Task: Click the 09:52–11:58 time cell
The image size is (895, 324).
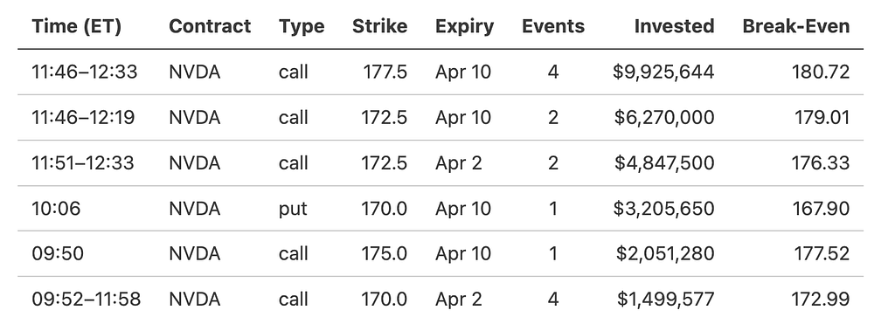Action: (x=87, y=300)
